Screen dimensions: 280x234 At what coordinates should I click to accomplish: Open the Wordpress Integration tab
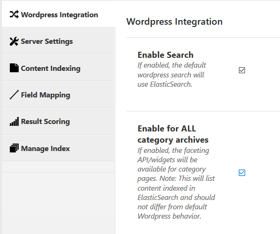[58, 14]
